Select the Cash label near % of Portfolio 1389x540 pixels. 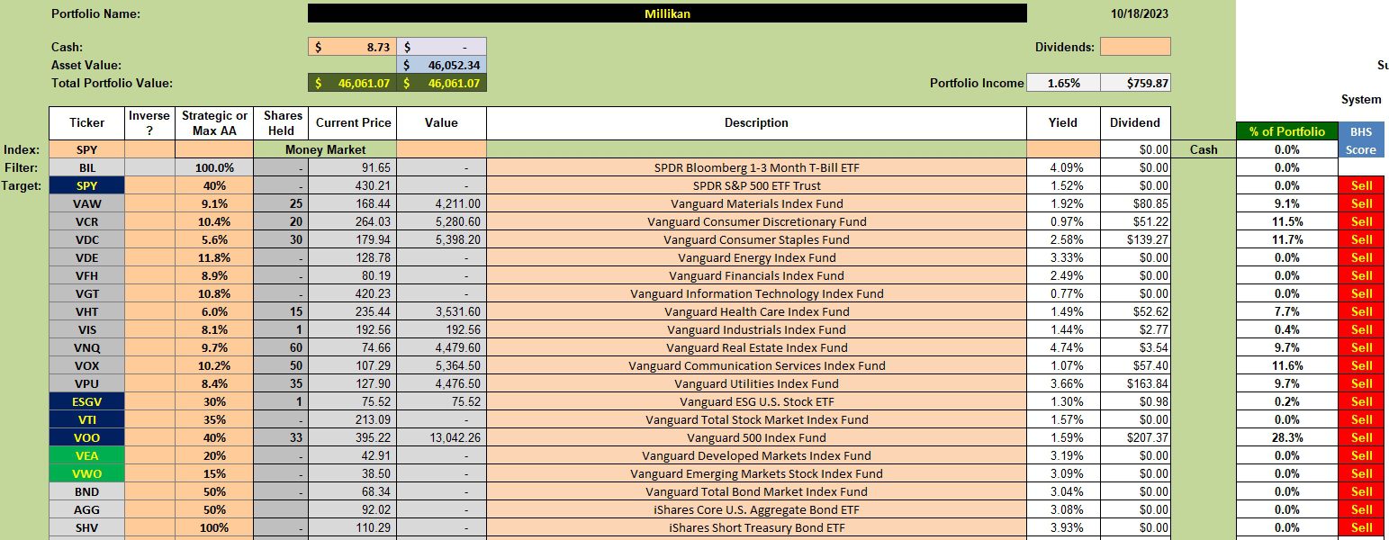(x=1203, y=149)
